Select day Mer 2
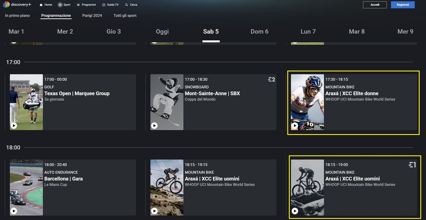 coord(65,32)
